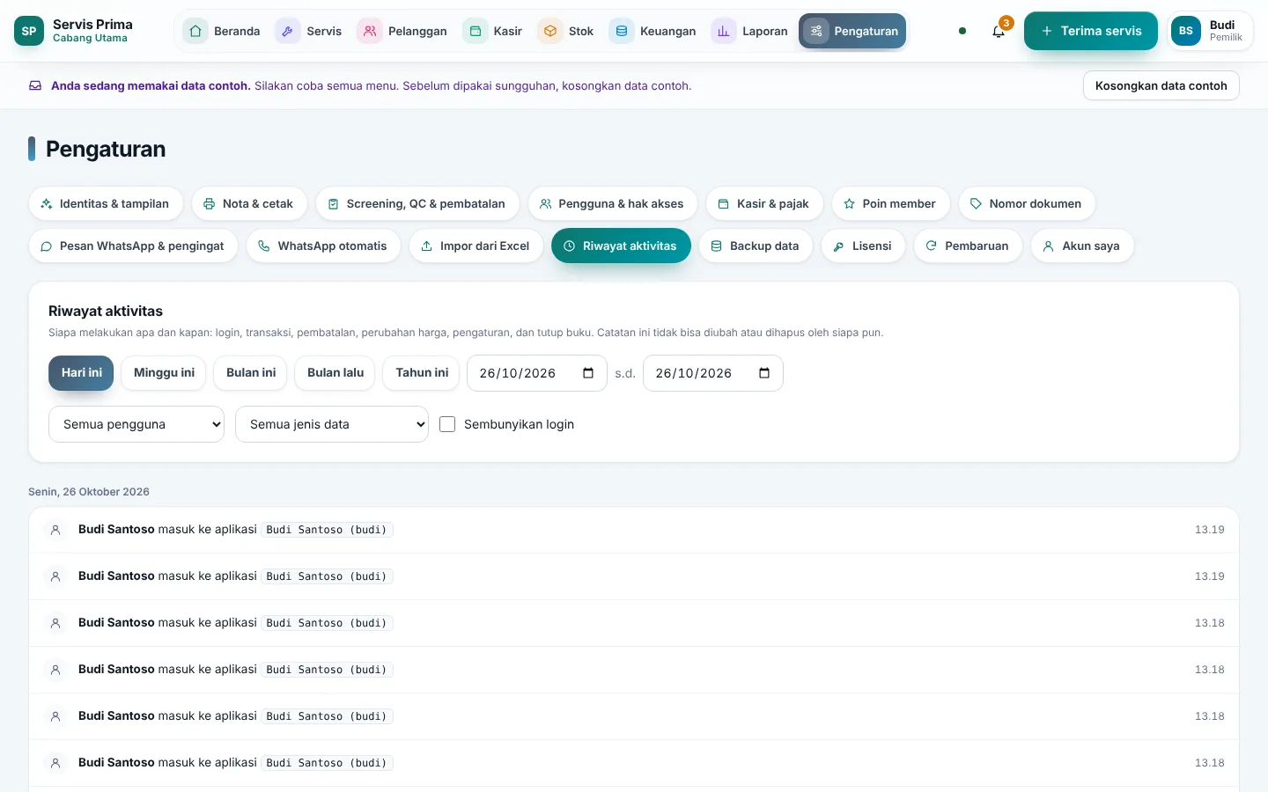The width and height of the screenshot is (1268, 792).
Task: Click the Laporan bar chart icon
Action: click(x=724, y=31)
